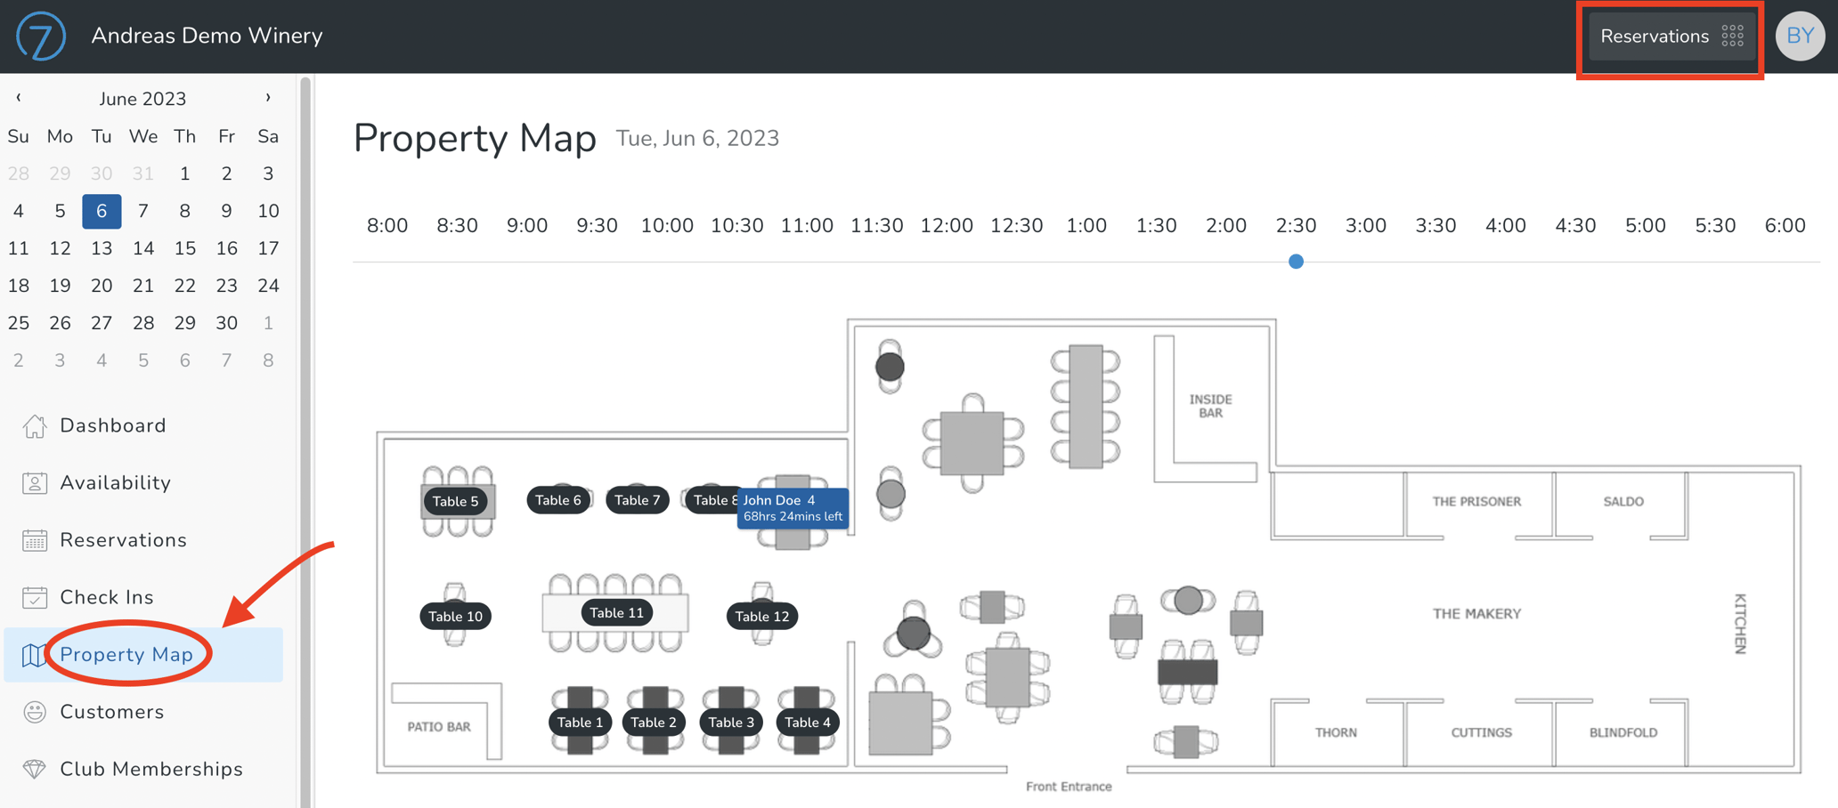The width and height of the screenshot is (1838, 808).
Task: Select the Availability sidebar icon
Action: pos(36,482)
